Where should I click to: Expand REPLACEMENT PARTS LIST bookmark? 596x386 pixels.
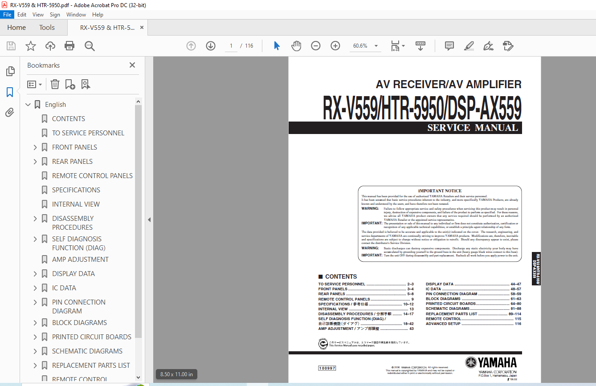tap(35, 366)
